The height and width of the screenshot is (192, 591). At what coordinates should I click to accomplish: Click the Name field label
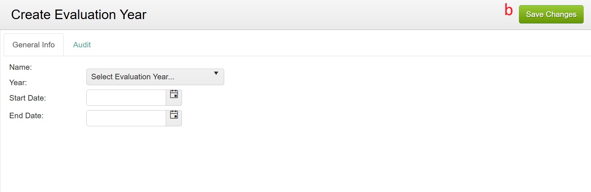pyautogui.click(x=21, y=67)
